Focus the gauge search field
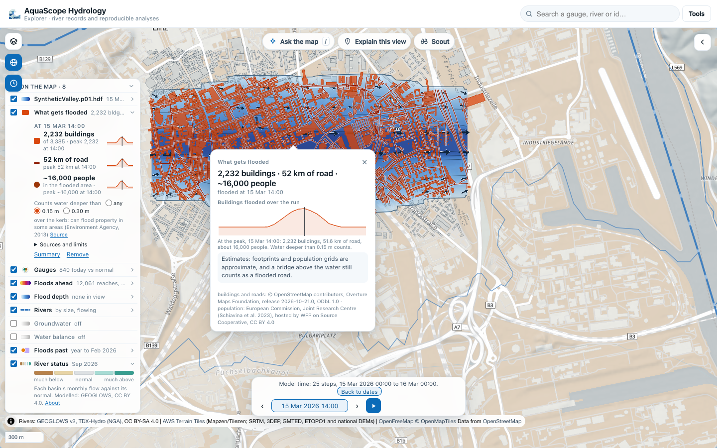This screenshot has height=448, width=717. [600, 14]
